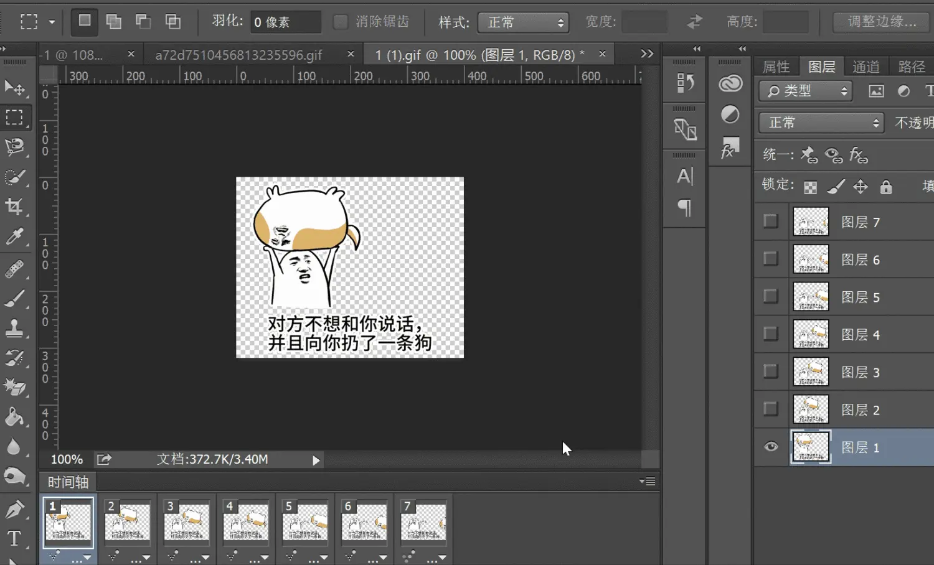The image size is (934, 565).
Task: Open the 样式 style dropdown
Action: click(x=523, y=23)
